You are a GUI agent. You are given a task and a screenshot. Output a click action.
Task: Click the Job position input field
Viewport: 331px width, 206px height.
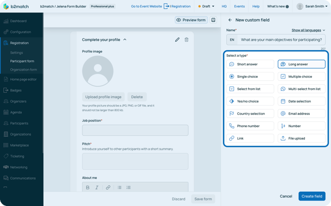point(135,130)
